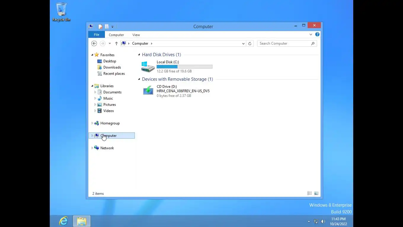Select Network in the navigation pane
This screenshot has width=403, height=227.
point(107,148)
